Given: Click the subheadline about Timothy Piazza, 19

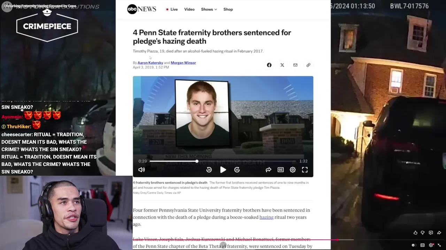Looking at the screenshot, I should (x=198, y=51).
